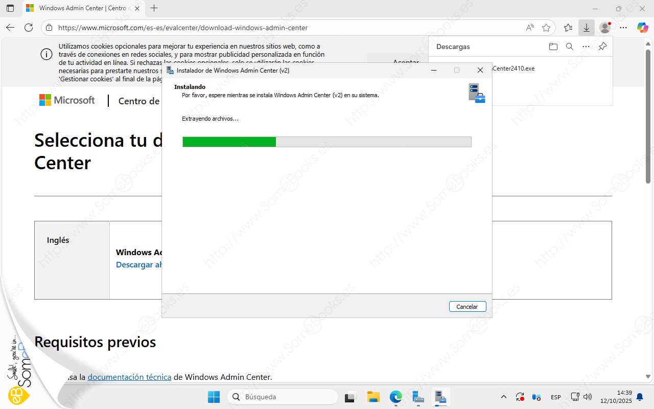Open the downloads folder from the Descargas panel
This screenshot has width=654, height=409.
553,47
